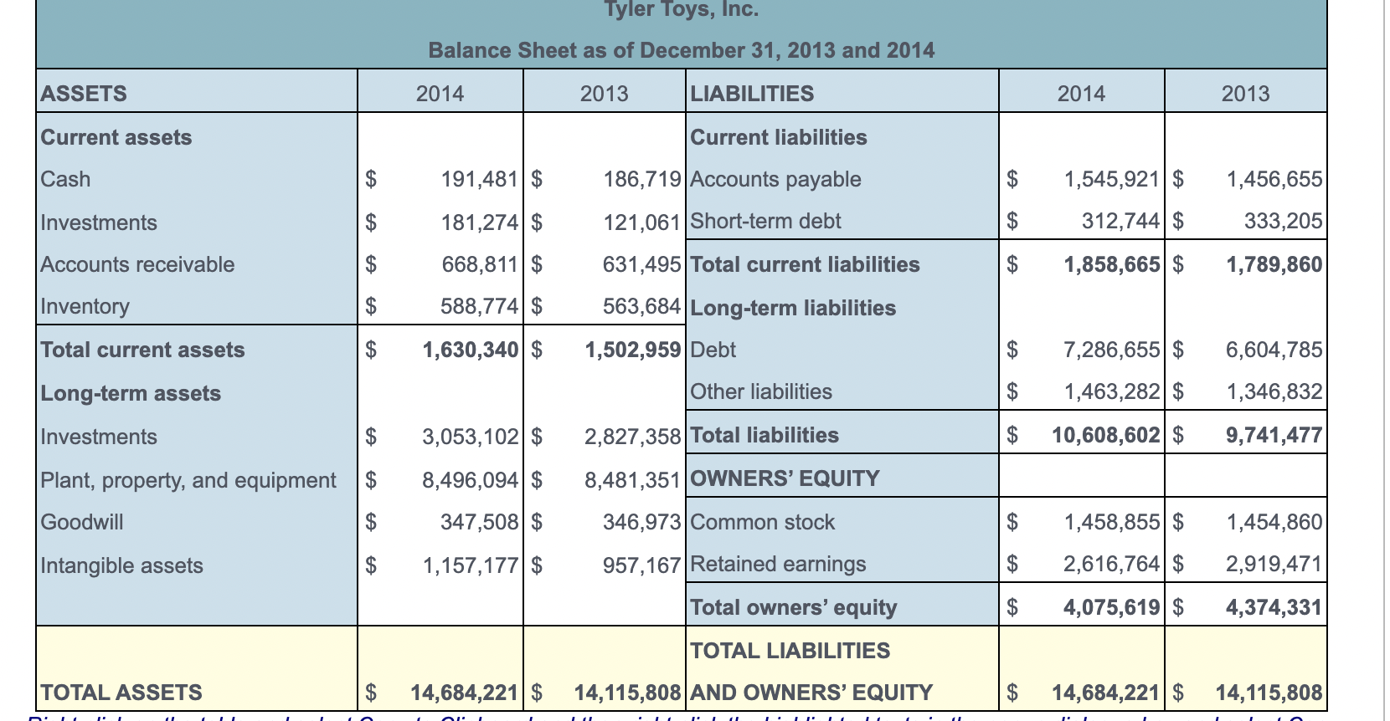The height and width of the screenshot is (721, 1390).
Task: Click the Inventory row label
Action: (x=85, y=307)
